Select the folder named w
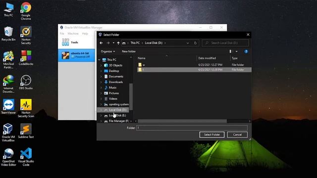 coord(194,65)
